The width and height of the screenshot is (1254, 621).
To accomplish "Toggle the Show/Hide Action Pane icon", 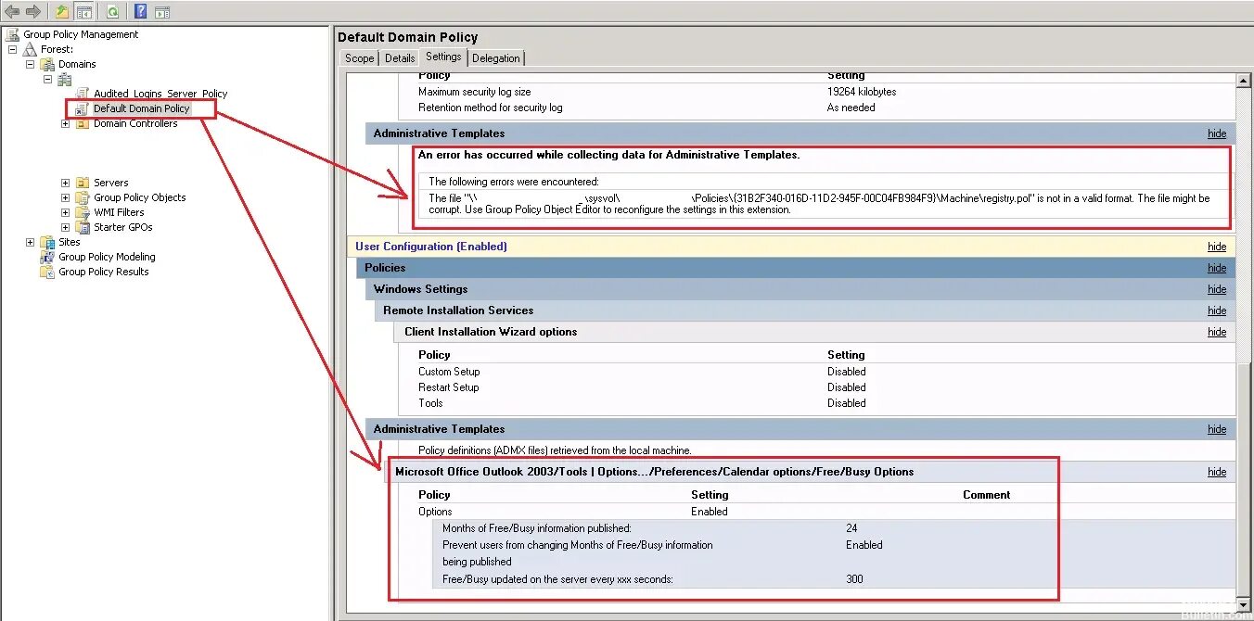I will click(x=161, y=11).
